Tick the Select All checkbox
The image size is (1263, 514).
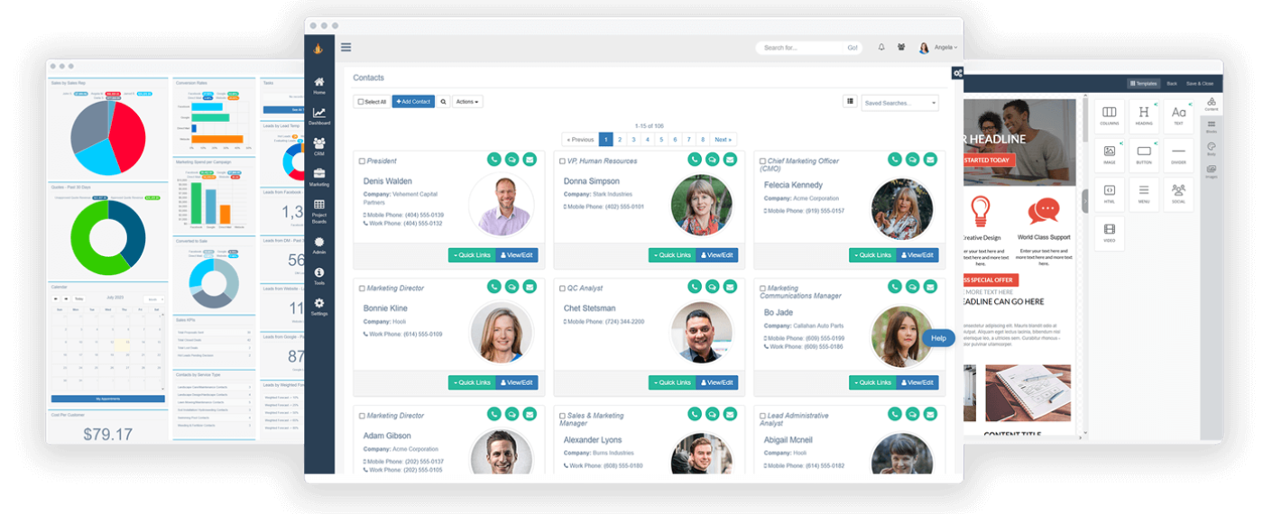[x=360, y=102]
